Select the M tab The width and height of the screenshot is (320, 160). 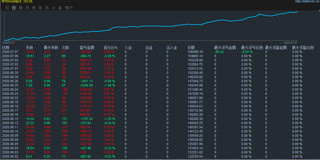tap(54, 8)
